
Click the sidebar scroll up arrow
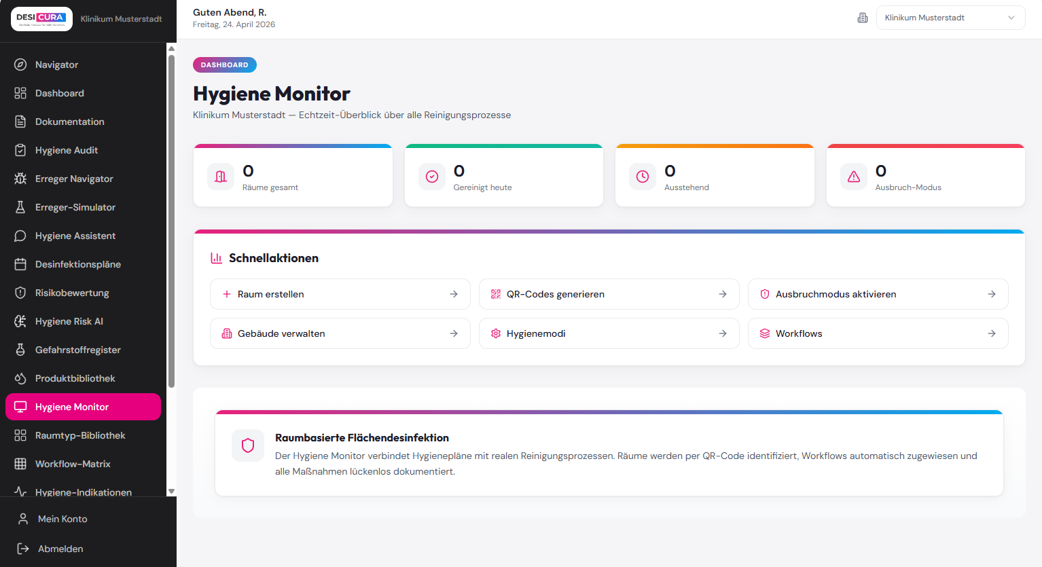171,48
